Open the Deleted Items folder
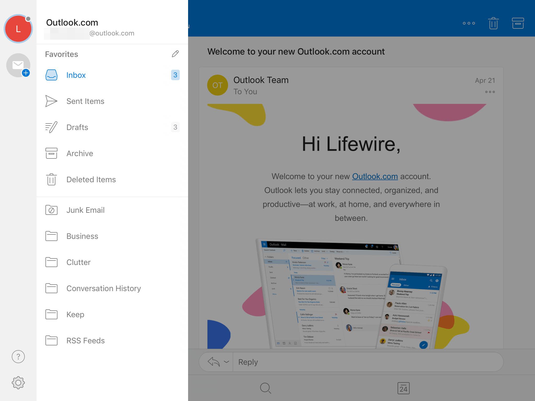The height and width of the screenshot is (401, 535). 112,179
